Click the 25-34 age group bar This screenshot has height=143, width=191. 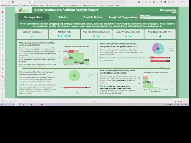tap(71, 57)
